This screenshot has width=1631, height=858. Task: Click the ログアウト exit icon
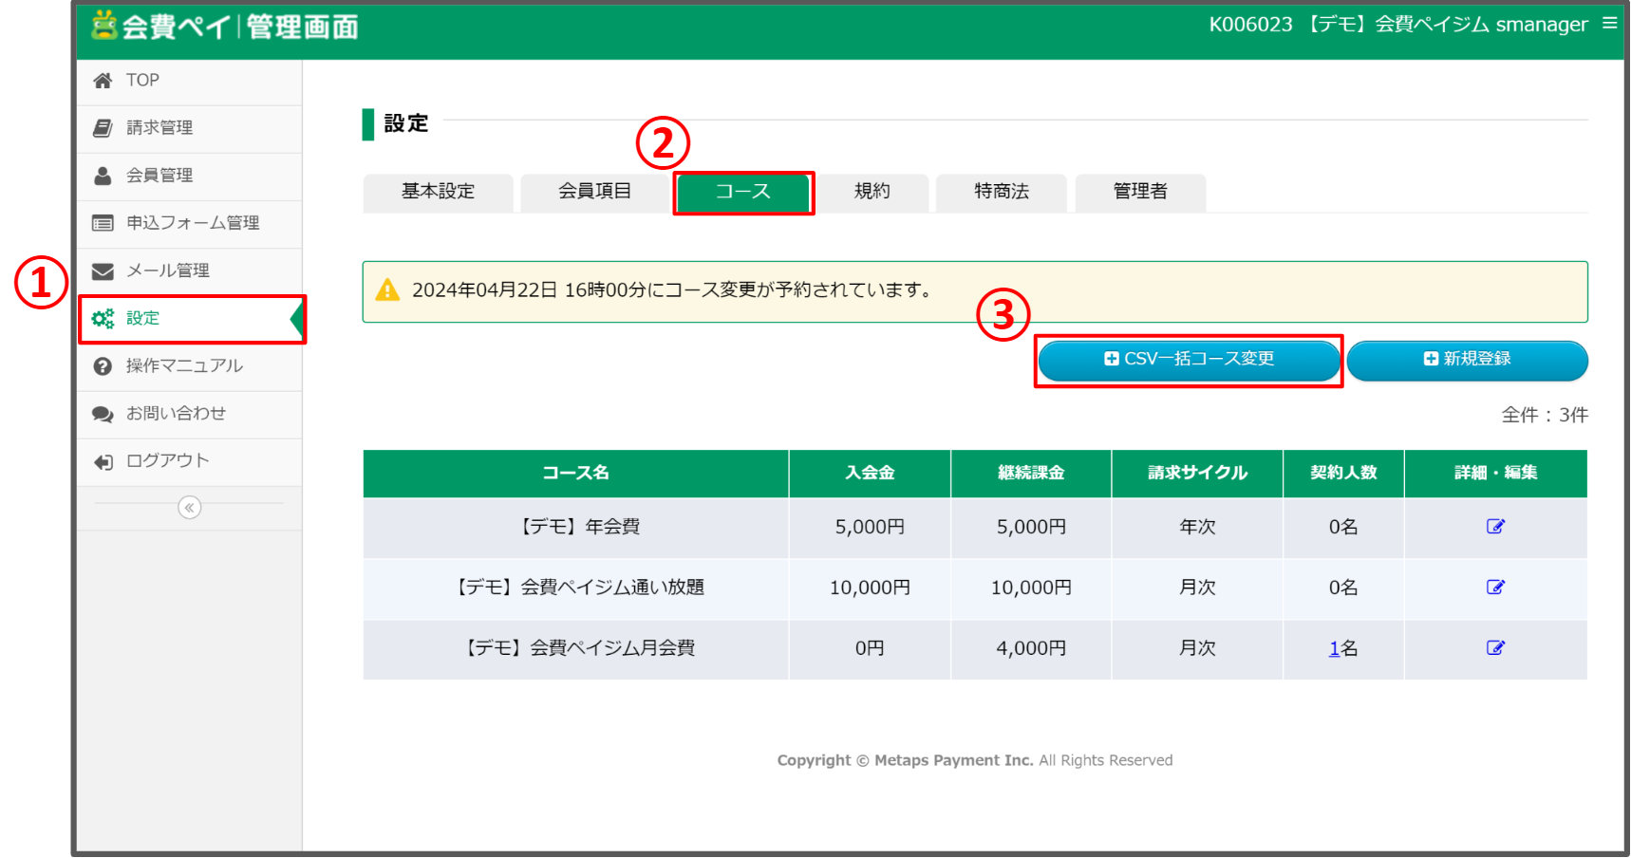(x=103, y=461)
